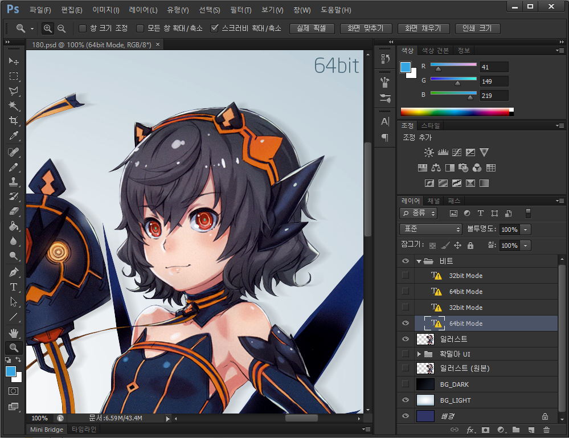Open the Mini Bridge panel
569x438 pixels.
pos(47,429)
